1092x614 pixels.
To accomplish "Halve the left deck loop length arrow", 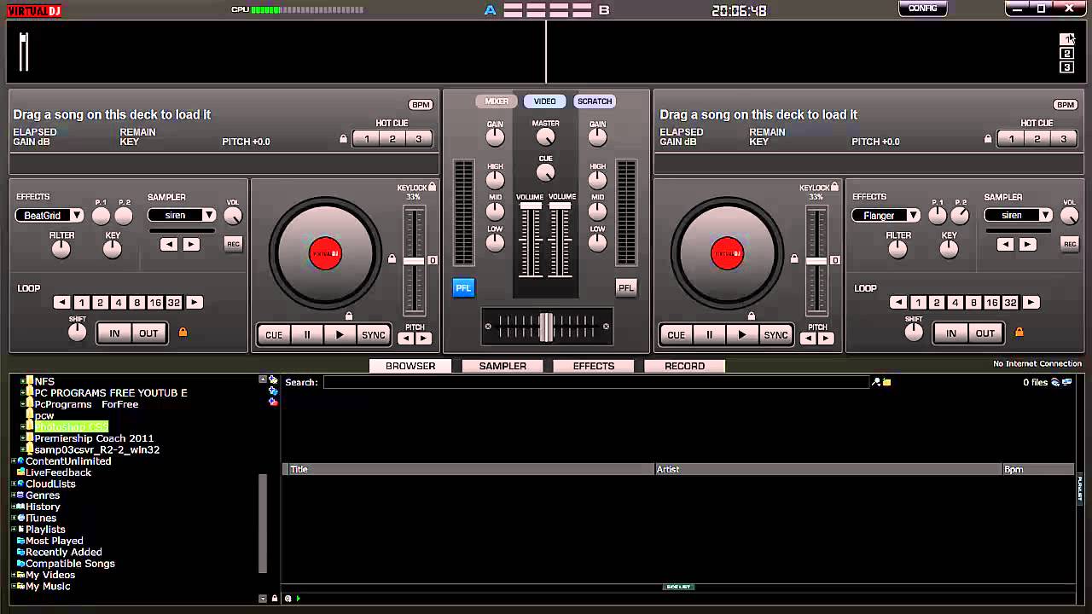I will click(61, 303).
